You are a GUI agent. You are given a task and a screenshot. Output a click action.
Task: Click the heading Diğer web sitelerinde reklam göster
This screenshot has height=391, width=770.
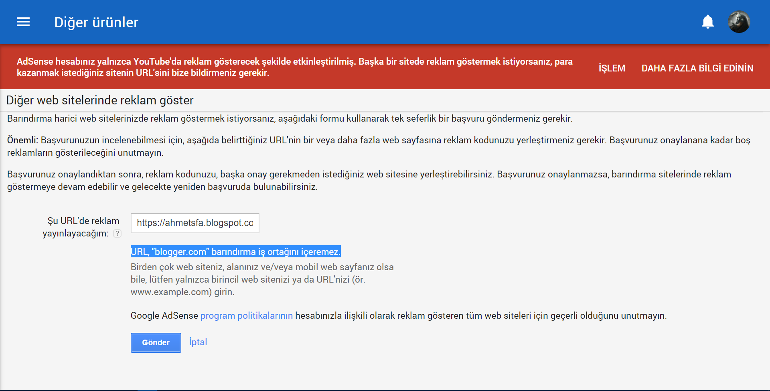(100, 100)
